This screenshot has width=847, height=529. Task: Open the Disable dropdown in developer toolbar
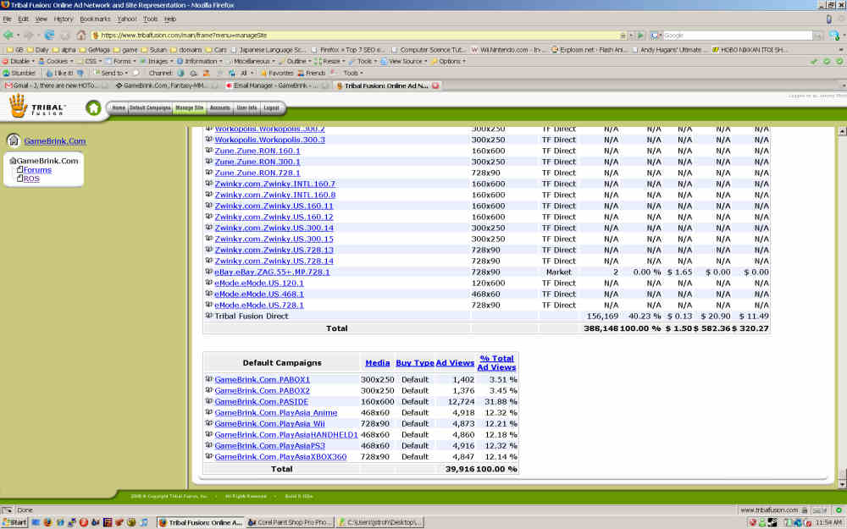(x=21, y=62)
